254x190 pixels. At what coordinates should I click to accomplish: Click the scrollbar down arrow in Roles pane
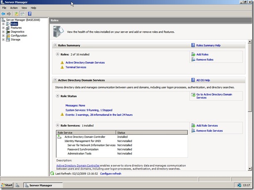pos(249,169)
